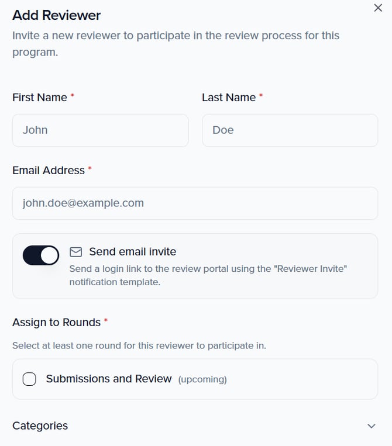Disable the Send email invite switch

[x=41, y=255]
